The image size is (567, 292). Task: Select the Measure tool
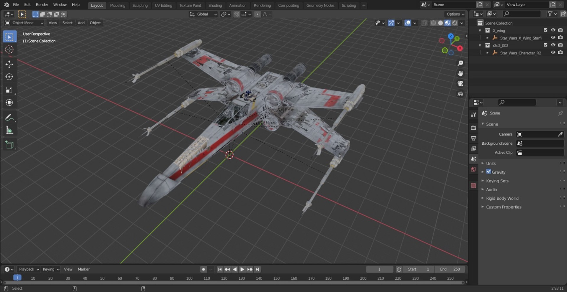[9, 130]
